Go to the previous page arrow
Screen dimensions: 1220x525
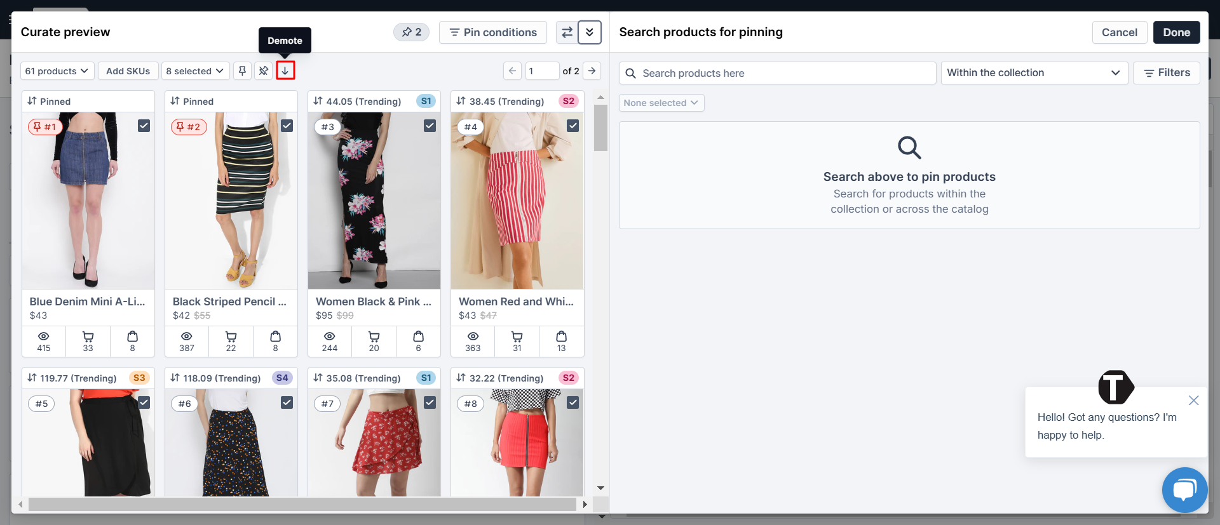click(512, 70)
